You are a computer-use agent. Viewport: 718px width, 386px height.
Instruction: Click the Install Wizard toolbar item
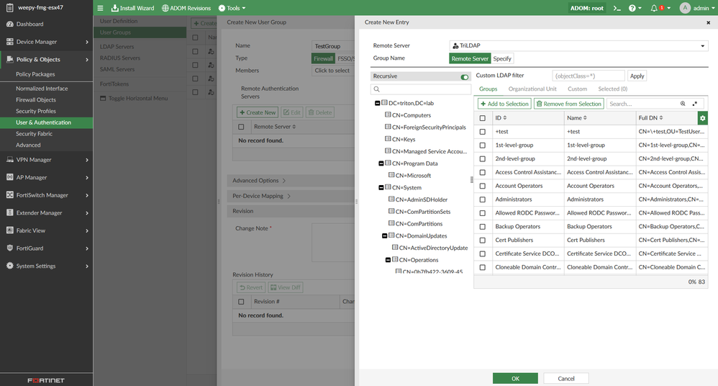[132, 8]
